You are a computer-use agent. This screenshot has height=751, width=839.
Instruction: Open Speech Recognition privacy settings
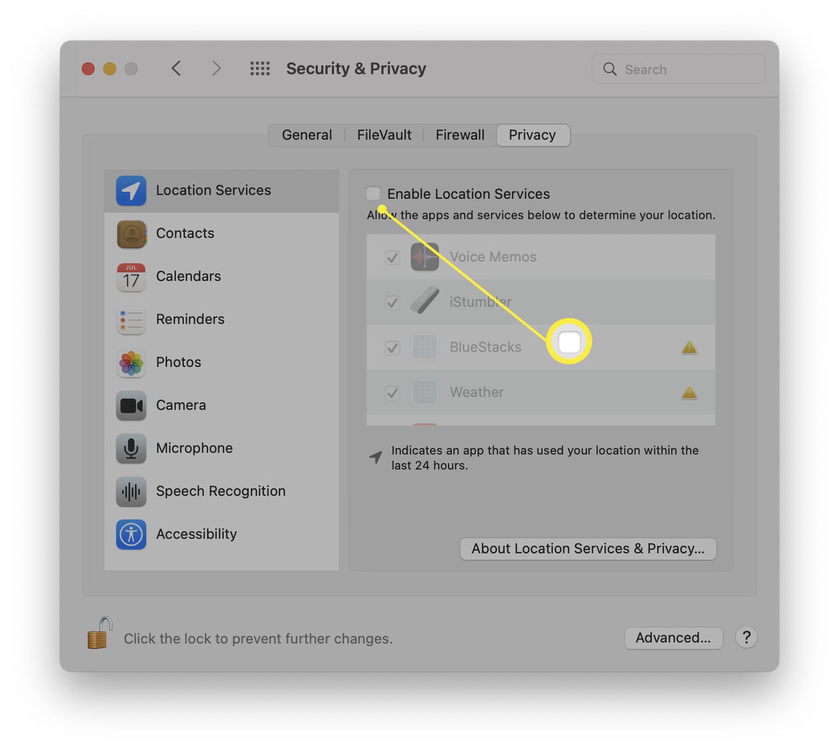click(221, 492)
